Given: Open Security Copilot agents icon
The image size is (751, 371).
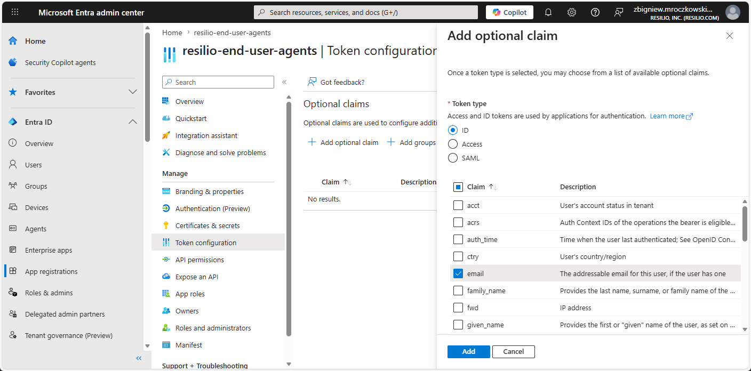Looking at the screenshot, I should click(13, 62).
